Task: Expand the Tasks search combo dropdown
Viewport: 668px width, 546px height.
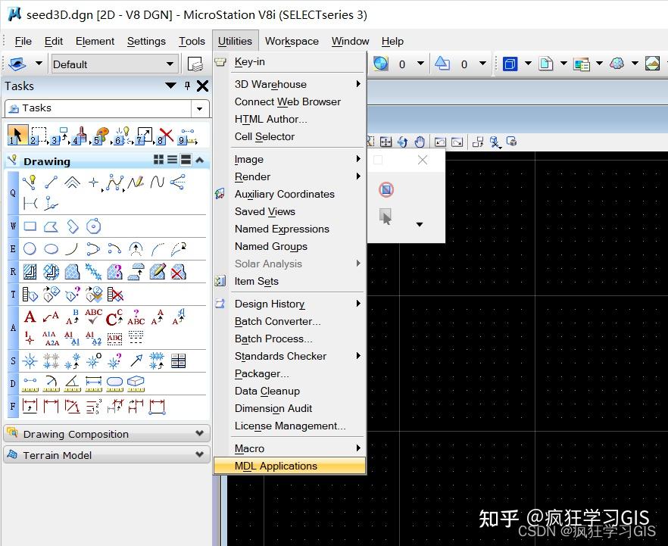Action: (x=198, y=110)
